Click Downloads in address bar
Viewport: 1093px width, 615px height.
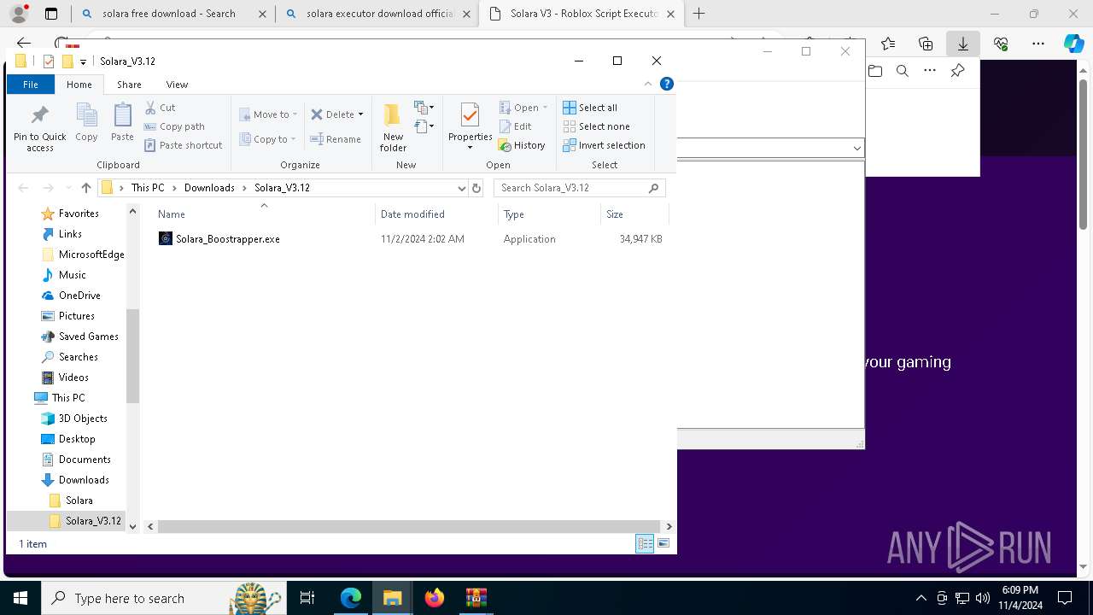click(209, 188)
